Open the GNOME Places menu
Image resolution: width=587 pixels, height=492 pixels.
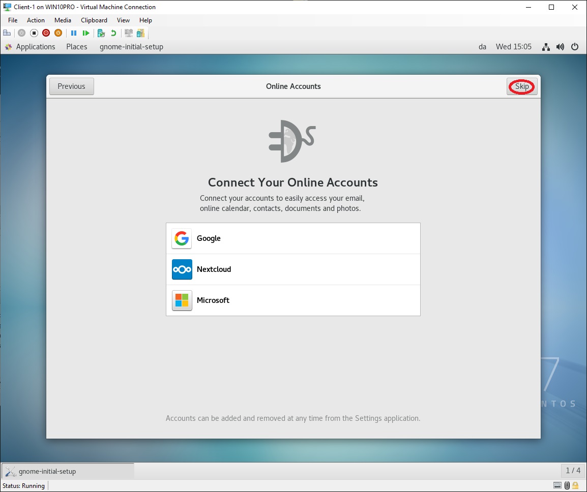pos(77,47)
